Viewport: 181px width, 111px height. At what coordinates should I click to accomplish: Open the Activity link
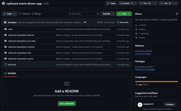pos(142,25)
